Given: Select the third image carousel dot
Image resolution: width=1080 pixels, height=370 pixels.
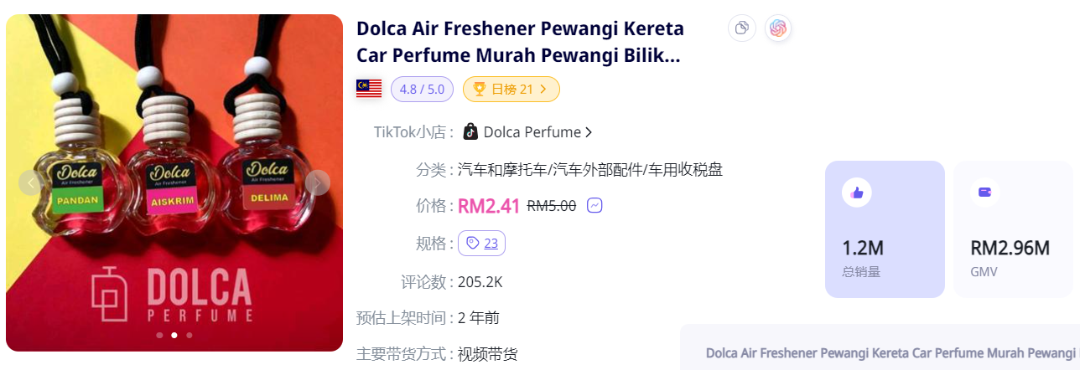Looking at the screenshot, I should 190,335.
